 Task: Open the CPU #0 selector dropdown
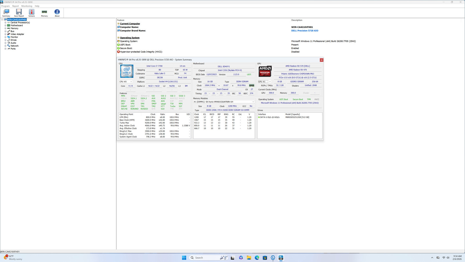tap(126, 82)
